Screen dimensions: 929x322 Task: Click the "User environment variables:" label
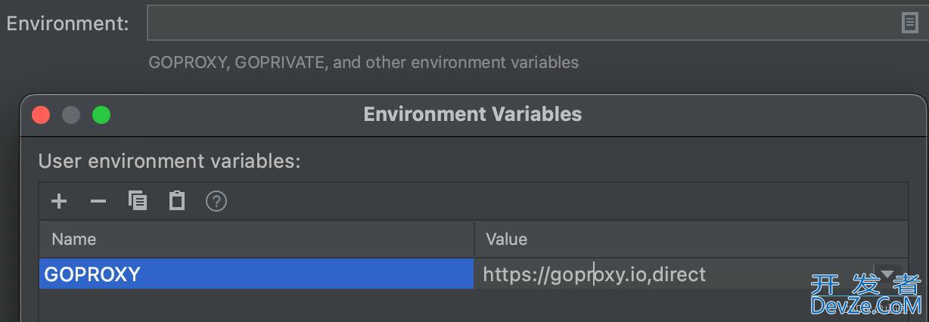click(169, 162)
